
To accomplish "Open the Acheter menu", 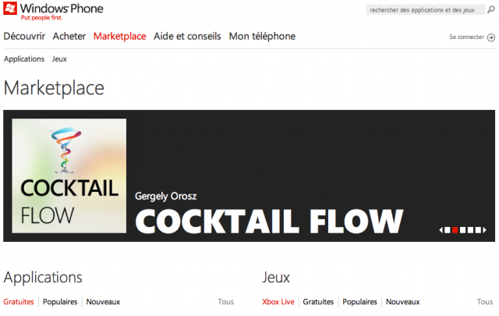I will click(x=69, y=37).
